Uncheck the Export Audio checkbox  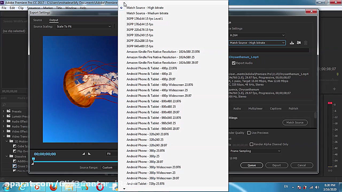click(x=234, y=63)
